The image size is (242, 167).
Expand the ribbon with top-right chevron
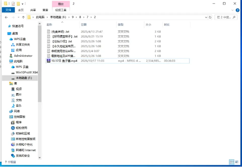click(232, 10)
